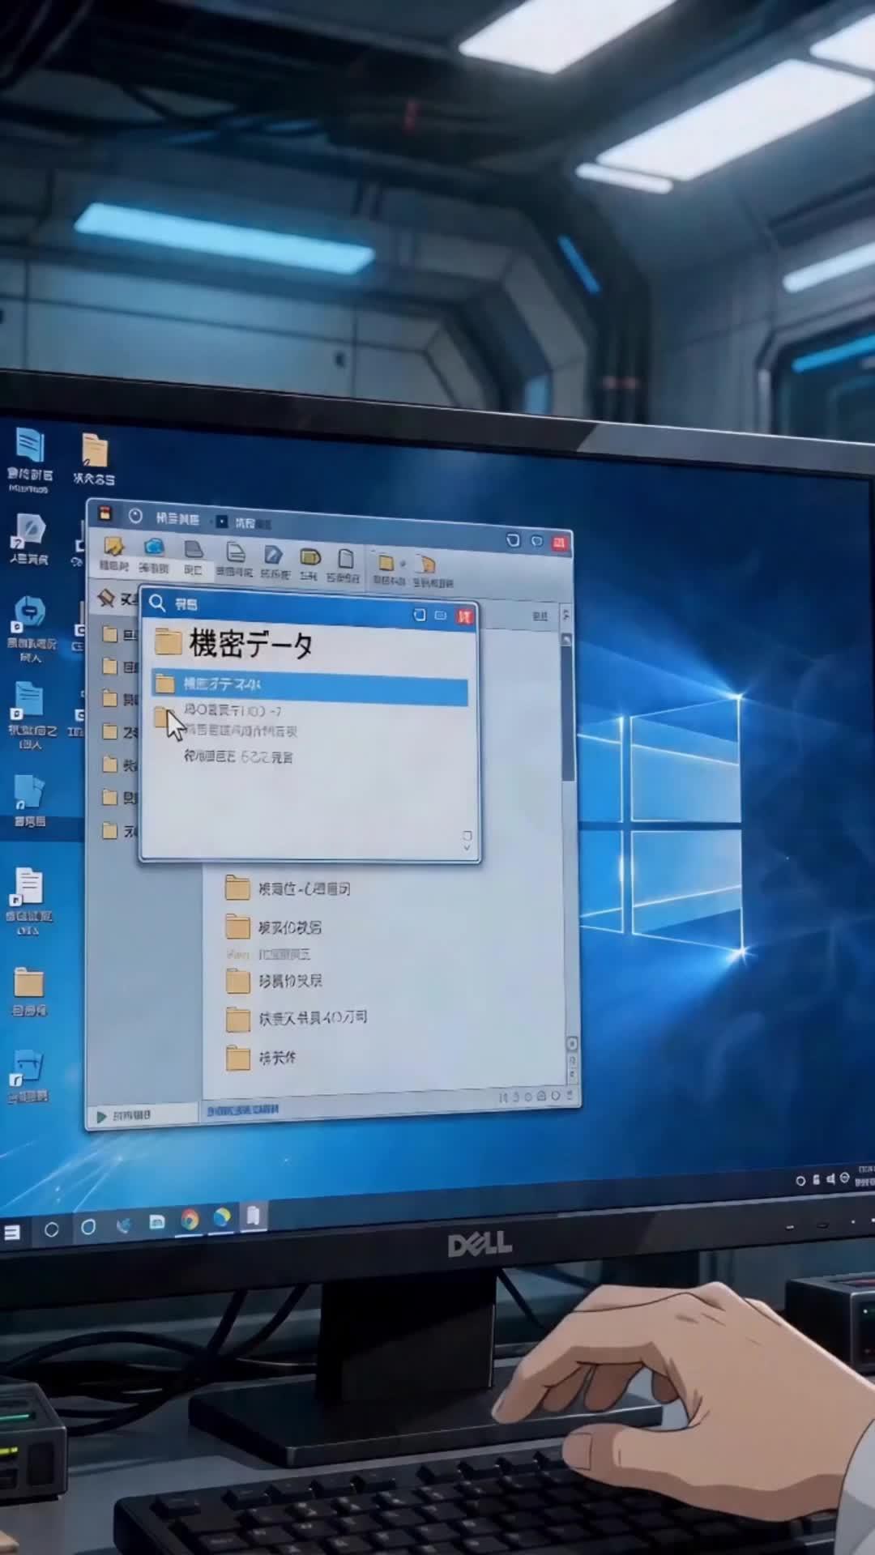The width and height of the screenshot is (875, 1555).
Task: Click the yellow tag toolbar icon
Action: [x=309, y=556]
